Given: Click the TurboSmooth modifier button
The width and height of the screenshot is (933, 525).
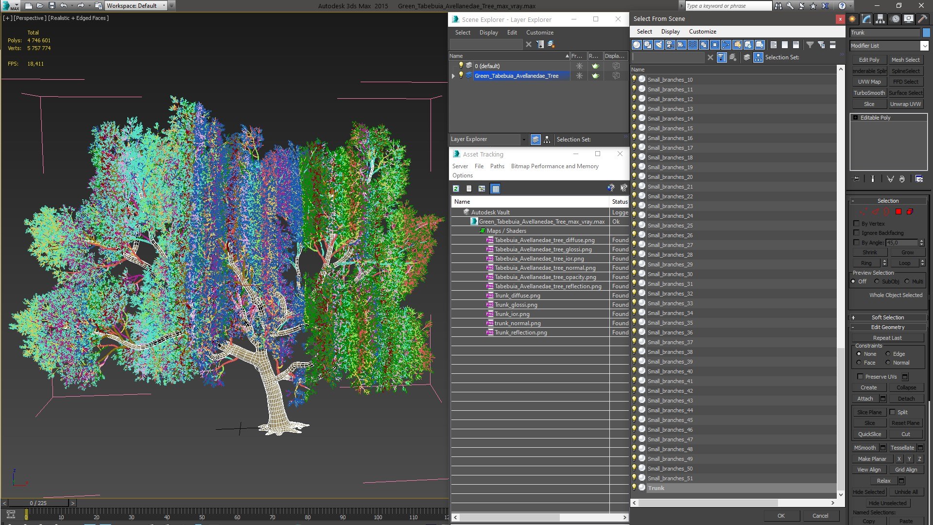Looking at the screenshot, I should pyautogui.click(x=869, y=93).
